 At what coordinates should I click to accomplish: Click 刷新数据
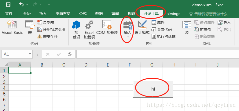tap(204, 37)
